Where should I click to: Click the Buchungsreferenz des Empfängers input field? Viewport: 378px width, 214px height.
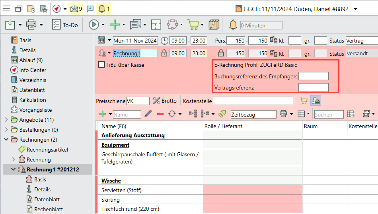[x=313, y=76]
